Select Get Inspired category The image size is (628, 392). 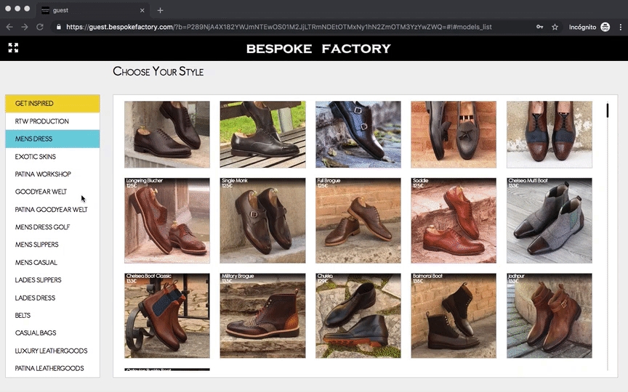(x=52, y=103)
